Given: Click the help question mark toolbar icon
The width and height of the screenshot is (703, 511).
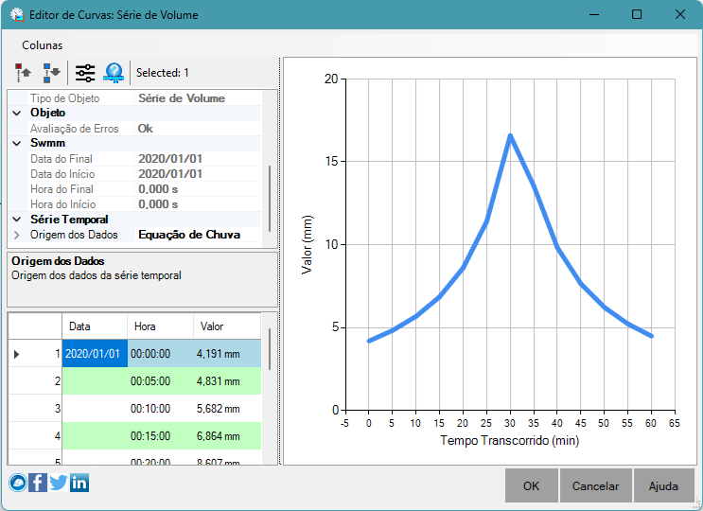Looking at the screenshot, I should pyautogui.click(x=114, y=73).
